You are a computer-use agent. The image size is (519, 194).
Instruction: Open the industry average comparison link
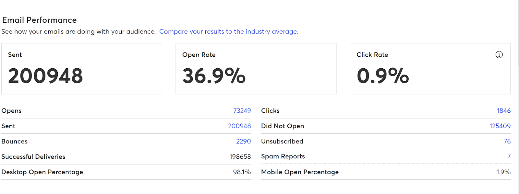(228, 31)
